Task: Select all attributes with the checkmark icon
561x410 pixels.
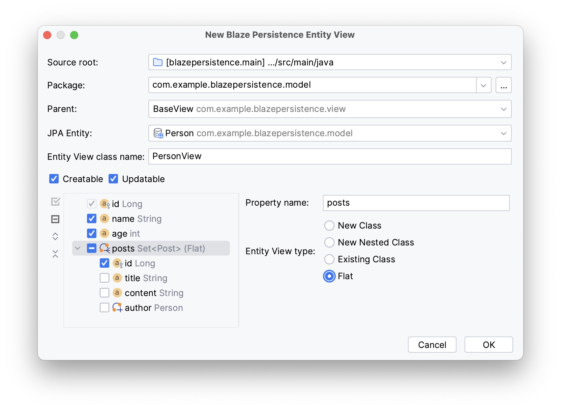Action: pyautogui.click(x=55, y=201)
